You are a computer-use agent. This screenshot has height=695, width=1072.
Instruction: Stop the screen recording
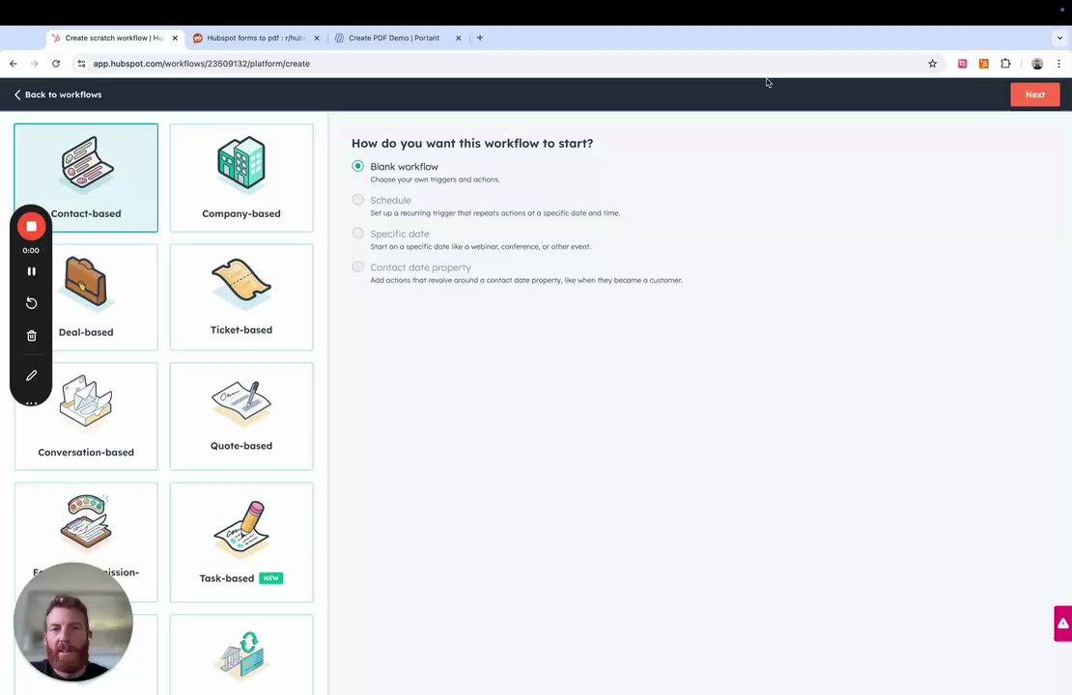tap(32, 226)
